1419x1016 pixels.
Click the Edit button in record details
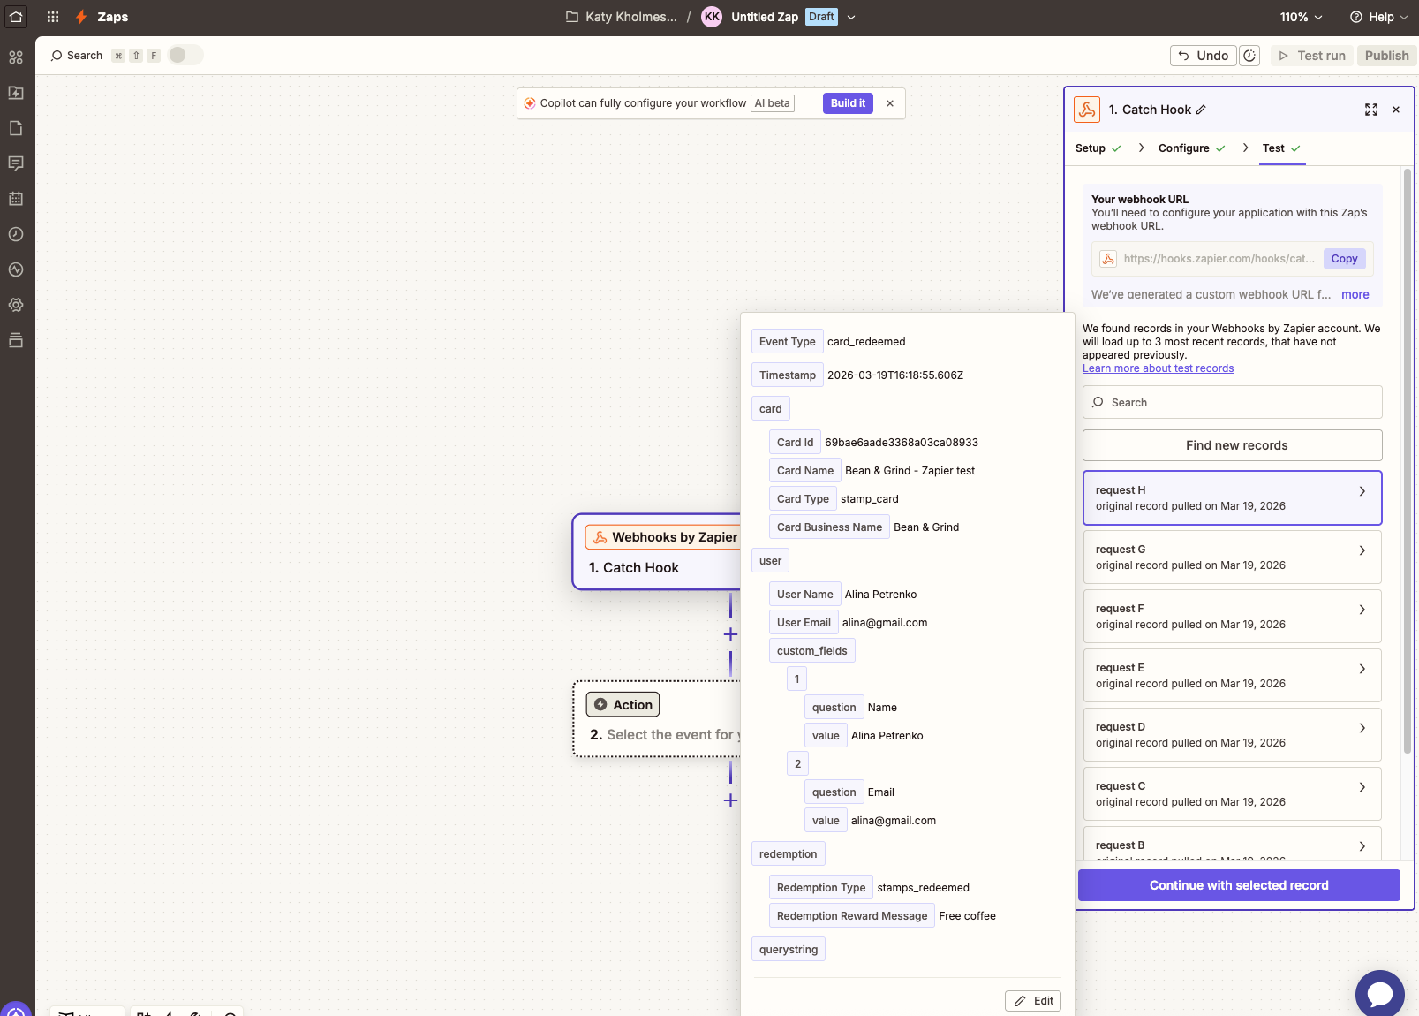pos(1033,1001)
